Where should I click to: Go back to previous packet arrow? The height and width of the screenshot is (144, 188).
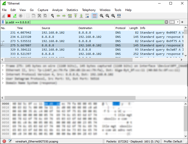(x=58, y=16)
